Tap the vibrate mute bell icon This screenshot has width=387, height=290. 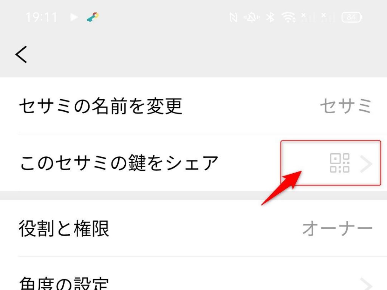click(251, 17)
